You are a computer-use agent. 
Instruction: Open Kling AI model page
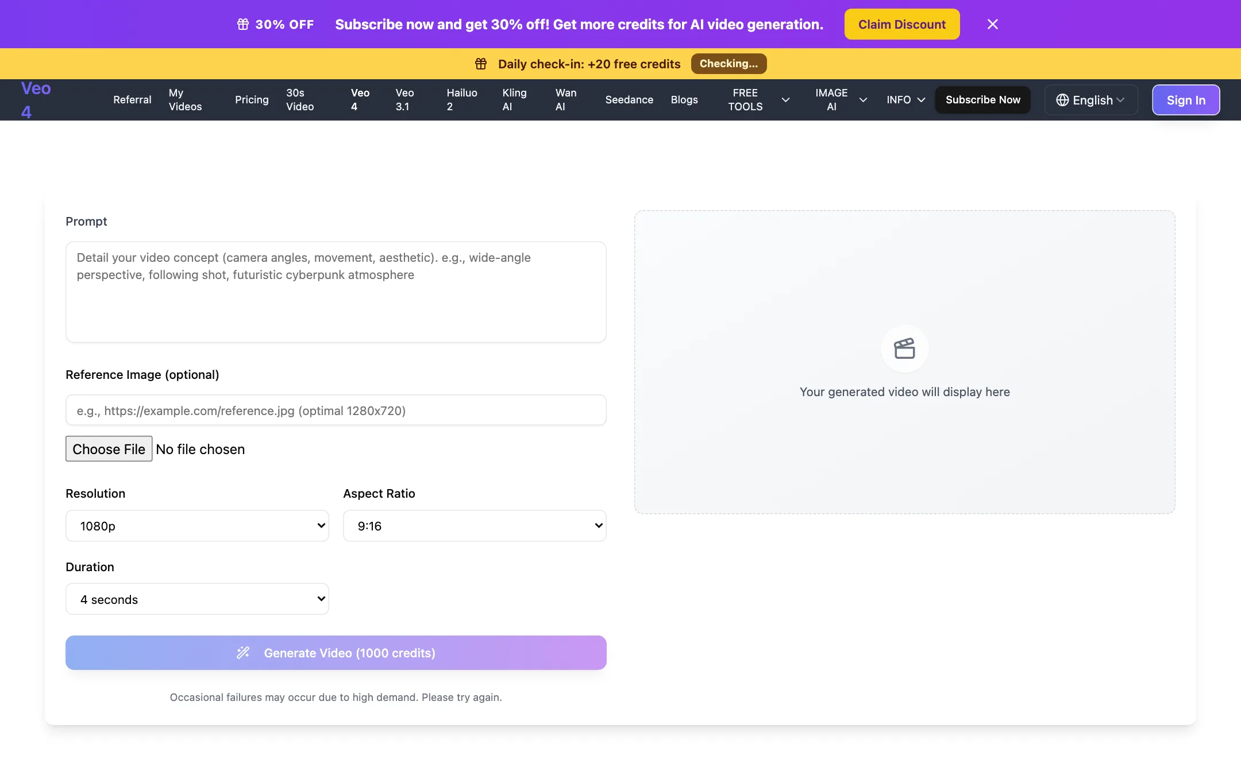[x=514, y=100]
